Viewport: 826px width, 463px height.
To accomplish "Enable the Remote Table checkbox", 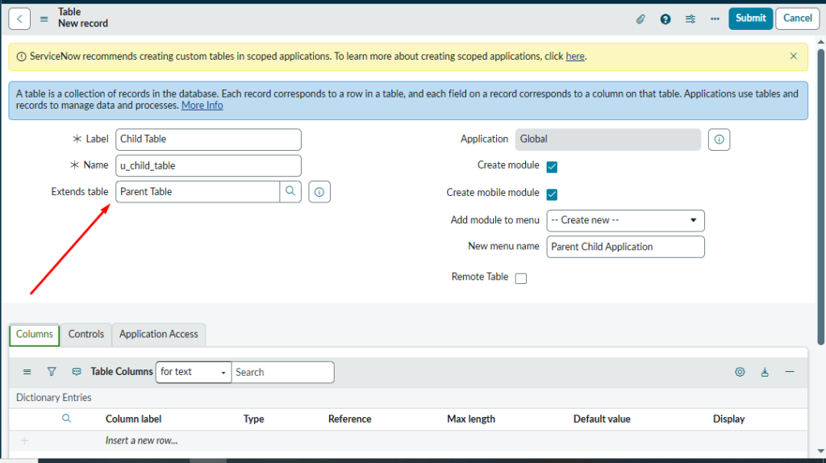I will tap(521, 278).
